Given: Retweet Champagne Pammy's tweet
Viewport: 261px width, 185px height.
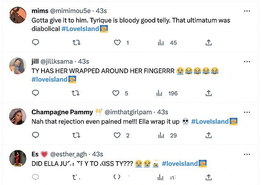Looking at the screenshot, I should pos(77,135).
